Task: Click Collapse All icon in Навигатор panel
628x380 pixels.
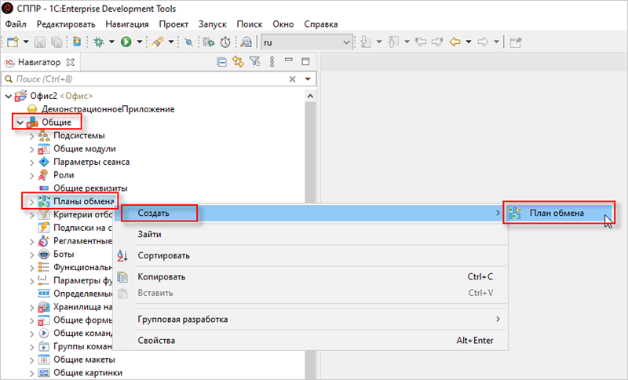Action: point(222,61)
